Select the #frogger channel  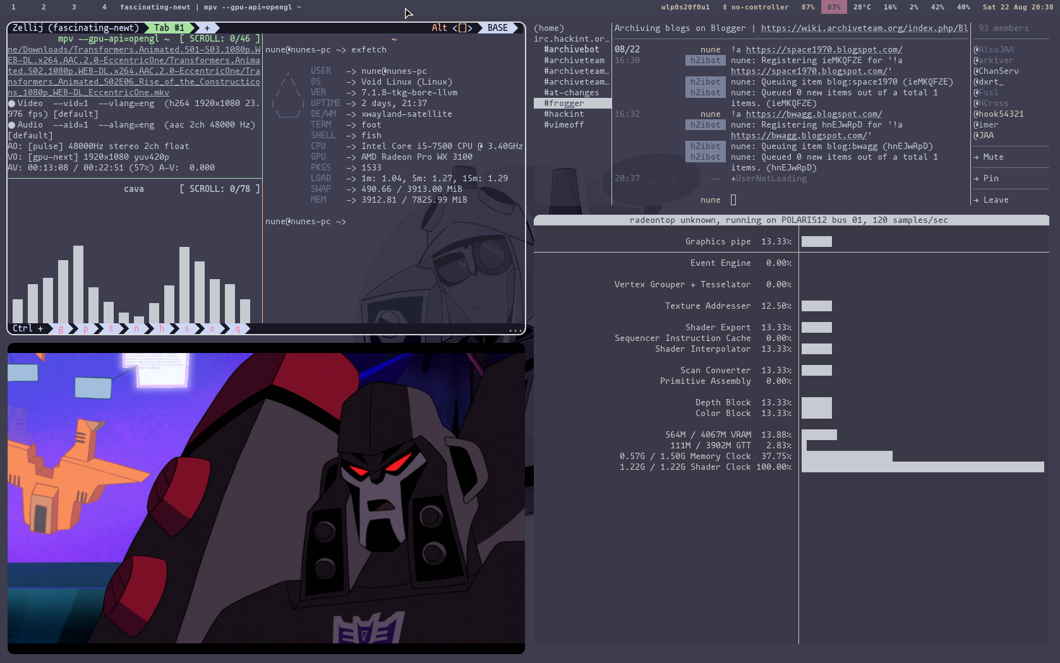[572, 104]
